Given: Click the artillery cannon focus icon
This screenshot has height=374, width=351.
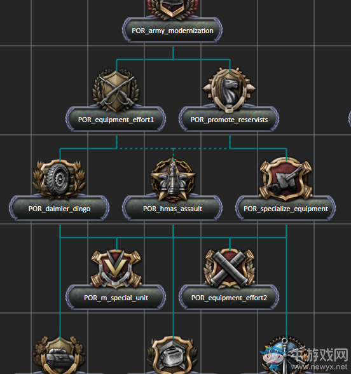Looking at the screenshot, I should (286, 179).
